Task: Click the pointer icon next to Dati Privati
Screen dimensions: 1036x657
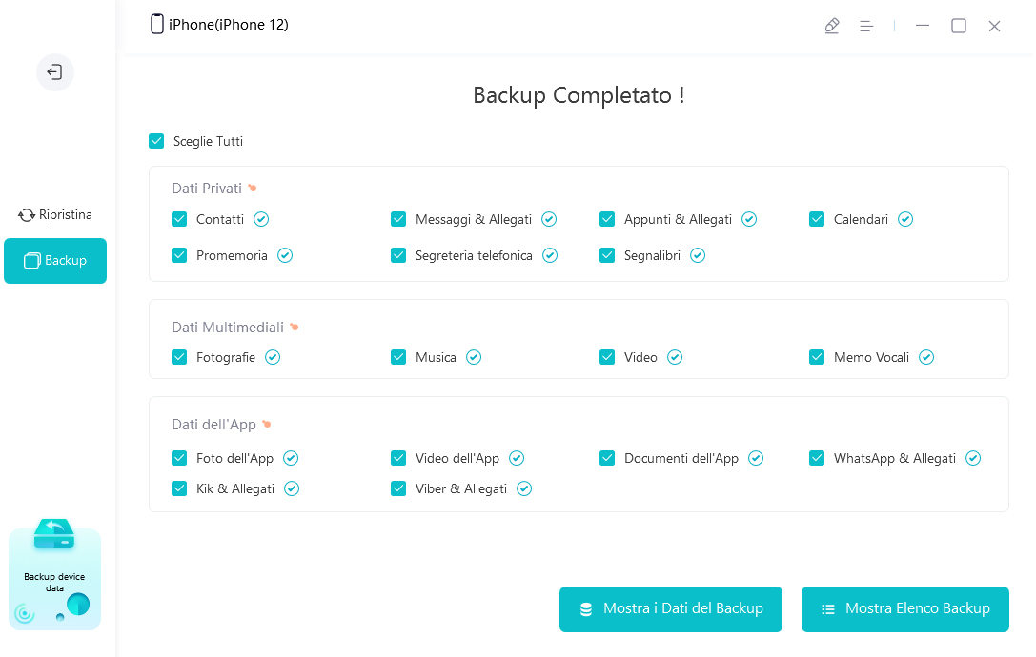Action: 253,189
